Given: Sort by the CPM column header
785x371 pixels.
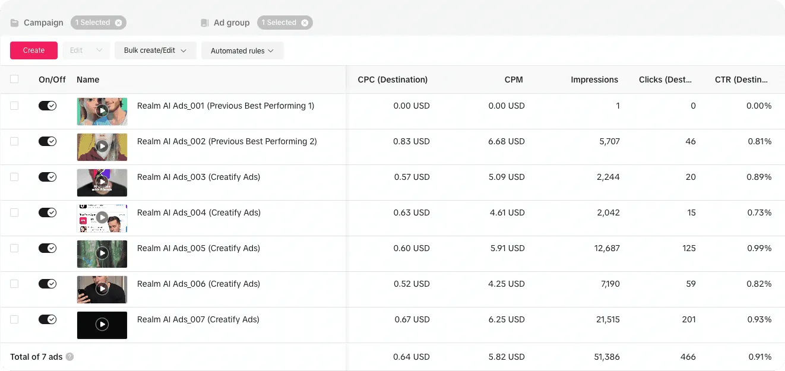Looking at the screenshot, I should coord(514,80).
